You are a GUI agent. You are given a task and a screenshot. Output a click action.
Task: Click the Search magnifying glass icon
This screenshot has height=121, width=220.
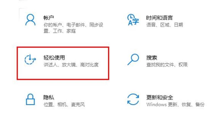(133, 60)
